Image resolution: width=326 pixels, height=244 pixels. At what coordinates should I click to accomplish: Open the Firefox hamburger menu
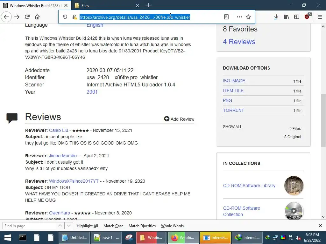pyautogui.click(x=320, y=17)
